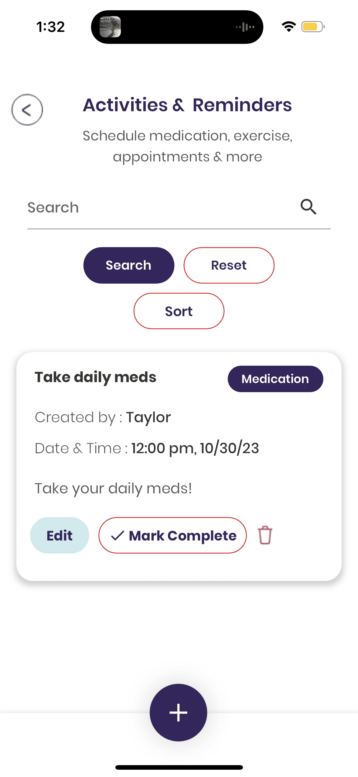The width and height of the screenshot is (358, 777).
Task: Edit the Take daily meds reminder
Action: 60,535
